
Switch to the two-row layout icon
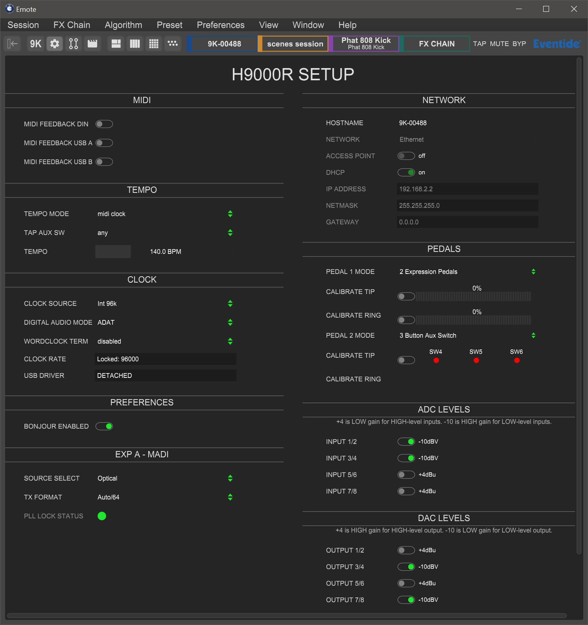click(x=116, y=44)
